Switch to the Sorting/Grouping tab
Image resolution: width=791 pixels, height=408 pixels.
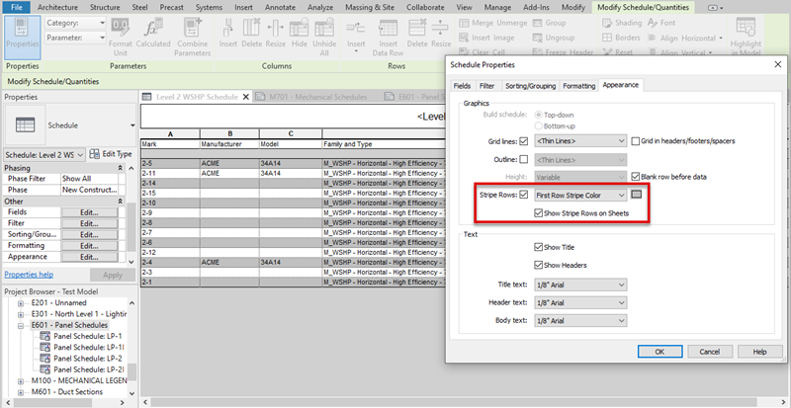point(531,86)
